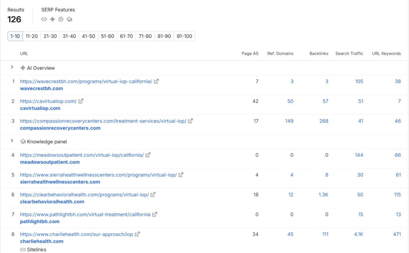The width and height of the screenshot is (409, 253).
Task: Click URL Keywords value 471
Action: [397, 234]
